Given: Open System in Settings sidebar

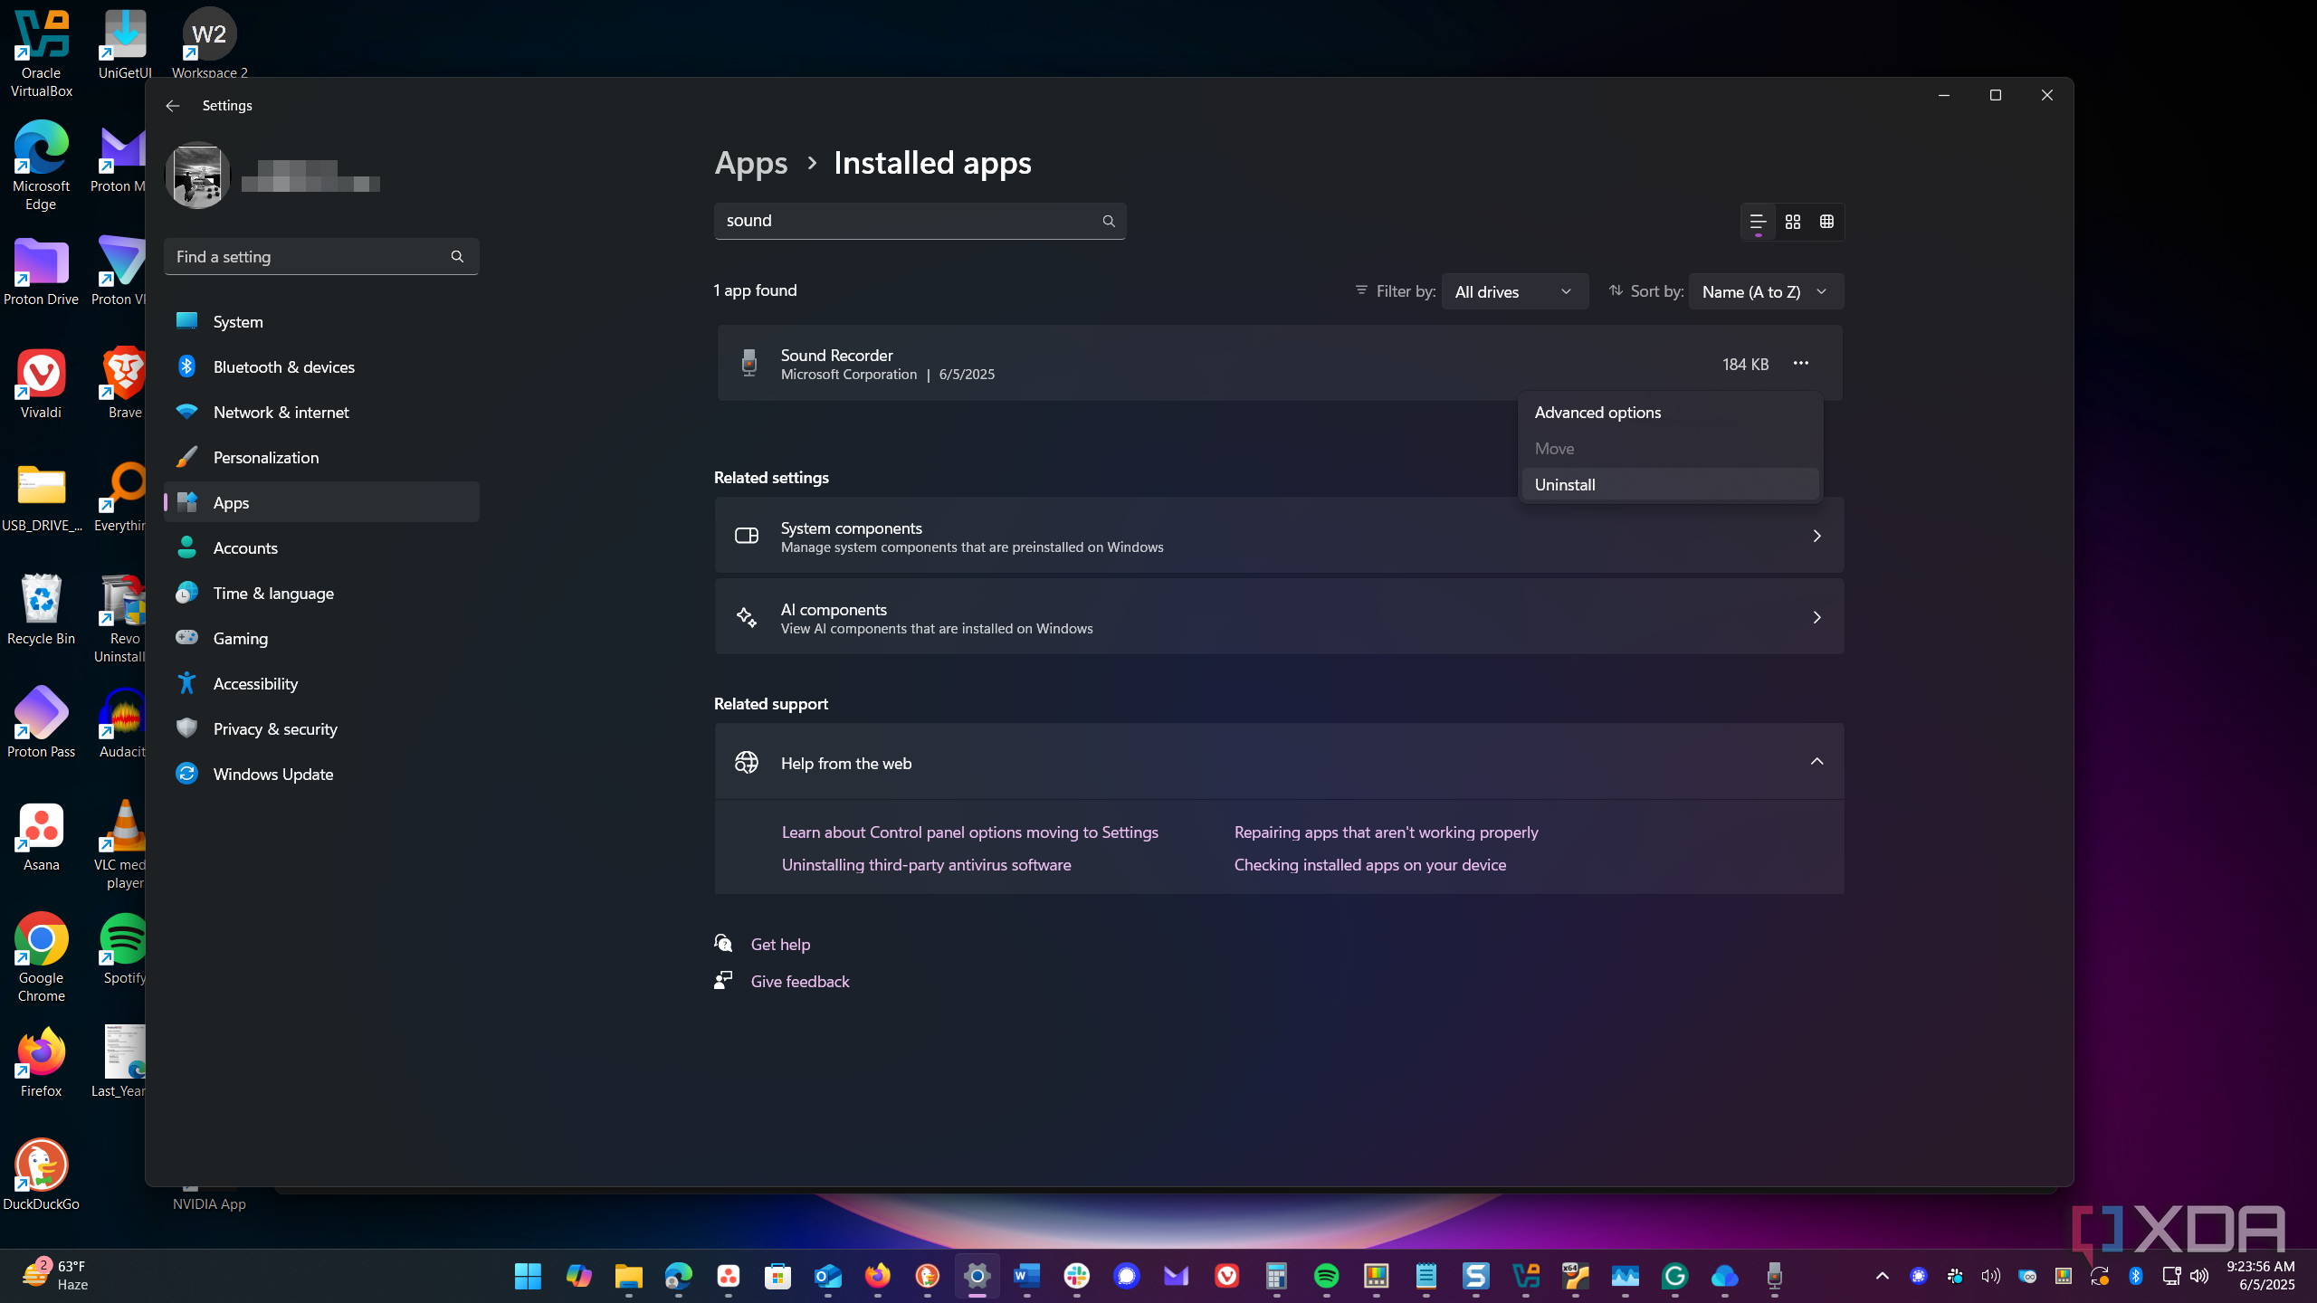Looking at the screenshot, I should tap(321, 322).
